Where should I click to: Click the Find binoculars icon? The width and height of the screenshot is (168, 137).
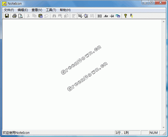click(54, 16)
